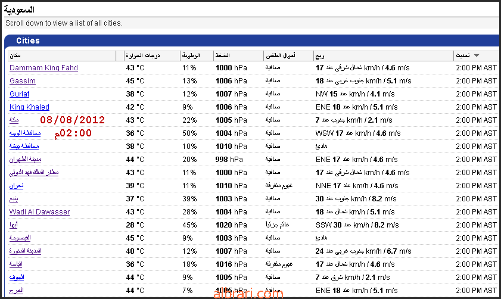Sort by the درجات الحرارة column header
The width and height of the screenshot is (501, 299).
tap(142, 55)
